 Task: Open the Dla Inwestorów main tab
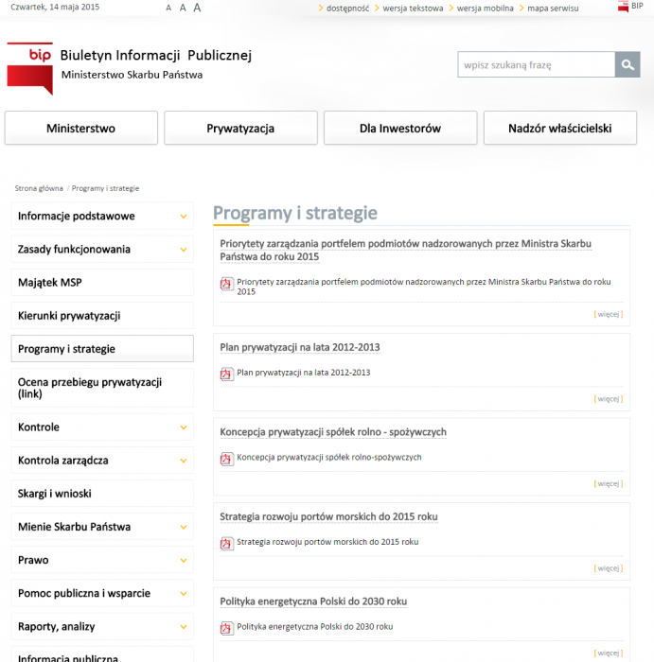(400, 128)
